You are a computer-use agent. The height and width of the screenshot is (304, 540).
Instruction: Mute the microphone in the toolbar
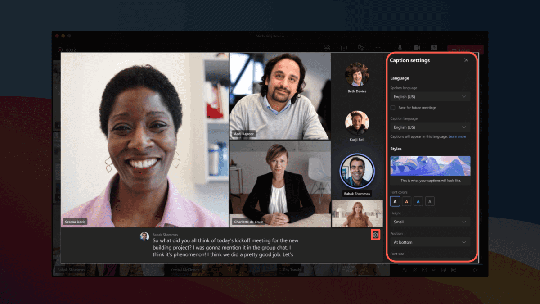(400, 48)
